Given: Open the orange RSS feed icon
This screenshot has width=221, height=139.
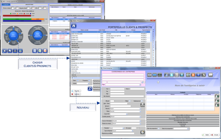Looking at the screenshot, I should tap(193, 75).
